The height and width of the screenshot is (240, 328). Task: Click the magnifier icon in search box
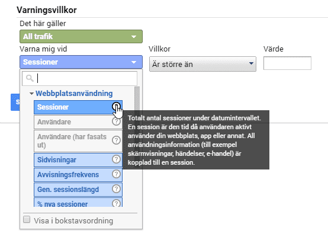[x=30, y=78]
